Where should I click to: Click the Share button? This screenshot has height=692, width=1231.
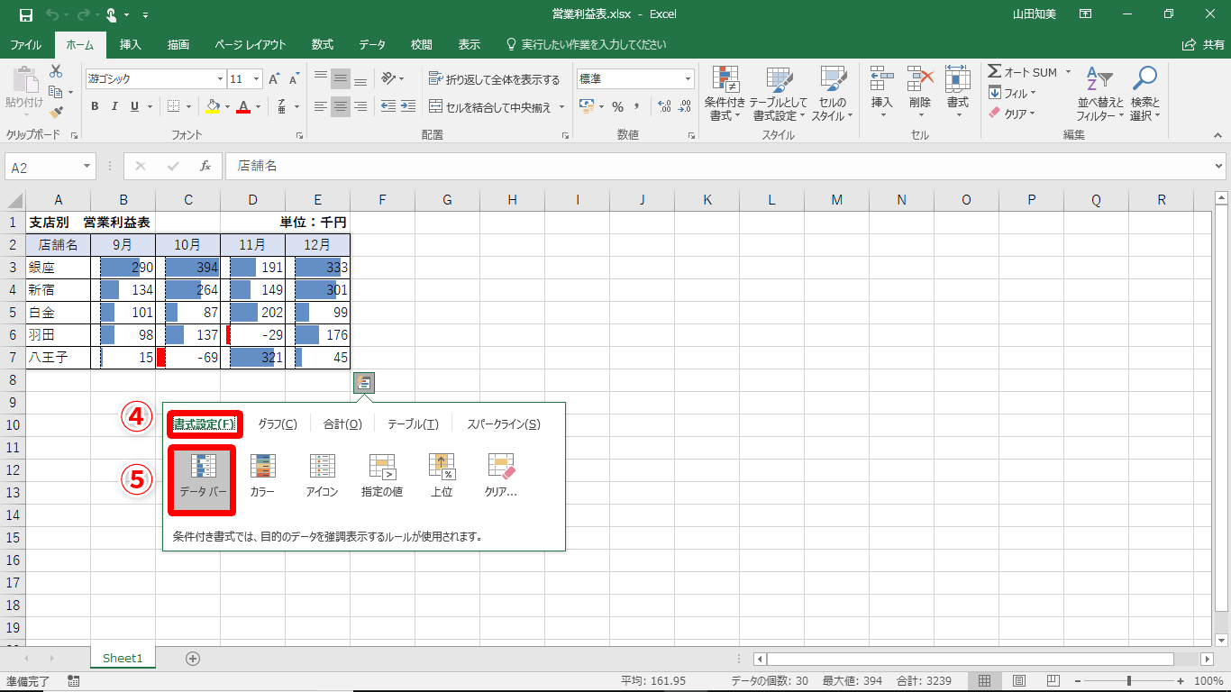(x=1203, y=44)
